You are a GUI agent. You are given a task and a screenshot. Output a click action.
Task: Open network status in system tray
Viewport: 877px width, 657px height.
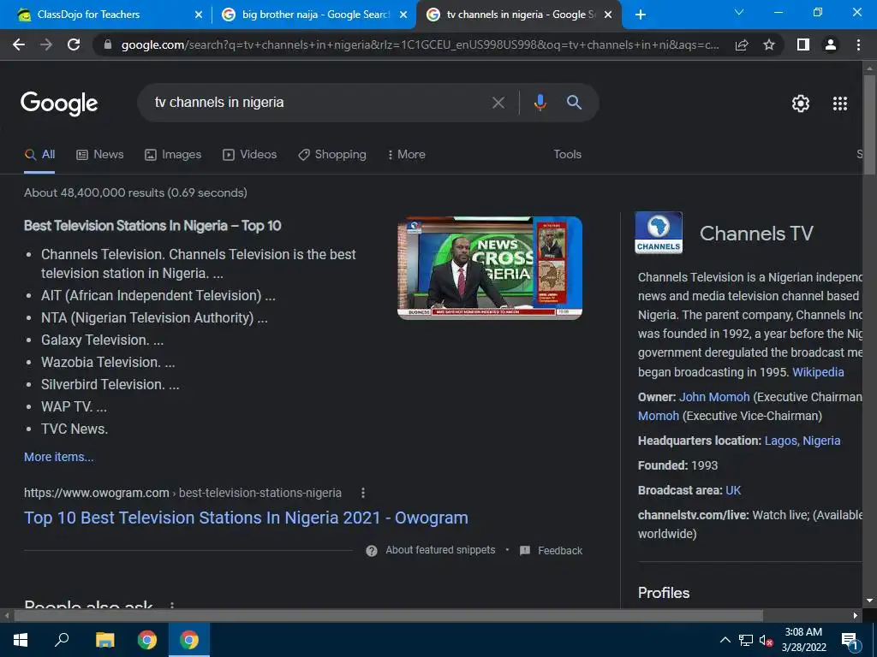point(746,640)
